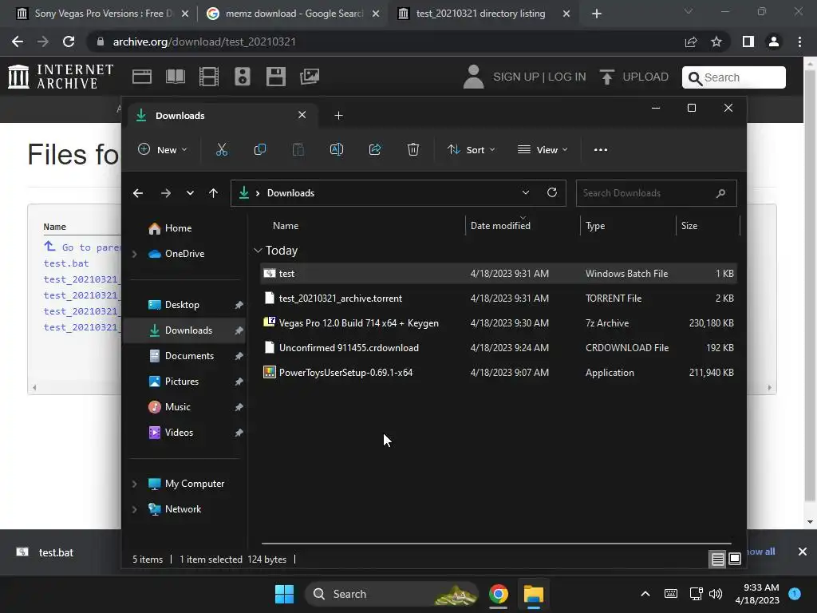The image size is (817, 613).
Task: Click UPLOAD on Internet Archive
Action: 634,77
